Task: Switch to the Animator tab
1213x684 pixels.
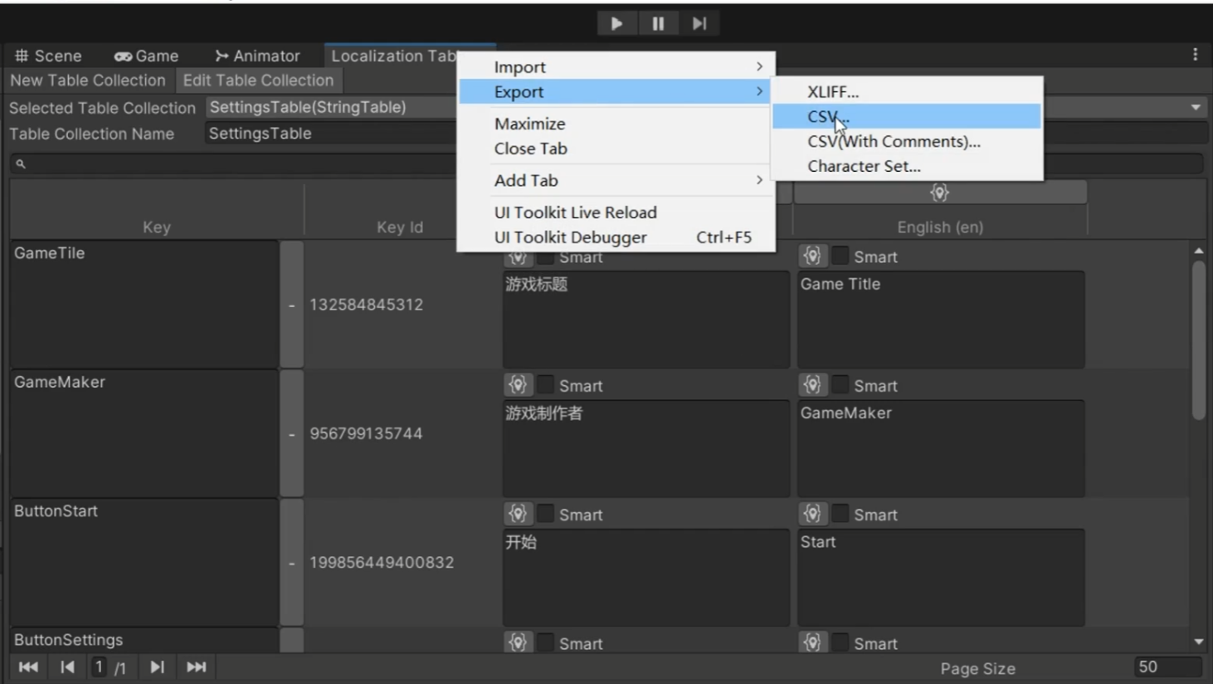Action: pos(257,56)
